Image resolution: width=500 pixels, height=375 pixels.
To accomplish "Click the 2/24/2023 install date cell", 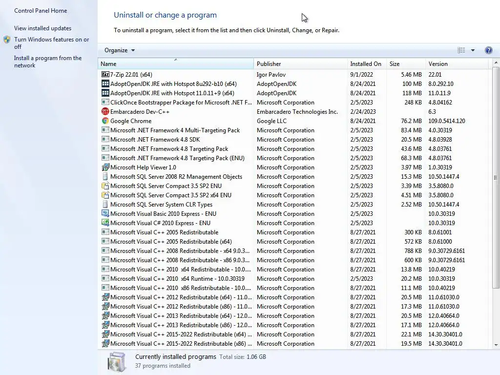I will (x=363, y=112).
